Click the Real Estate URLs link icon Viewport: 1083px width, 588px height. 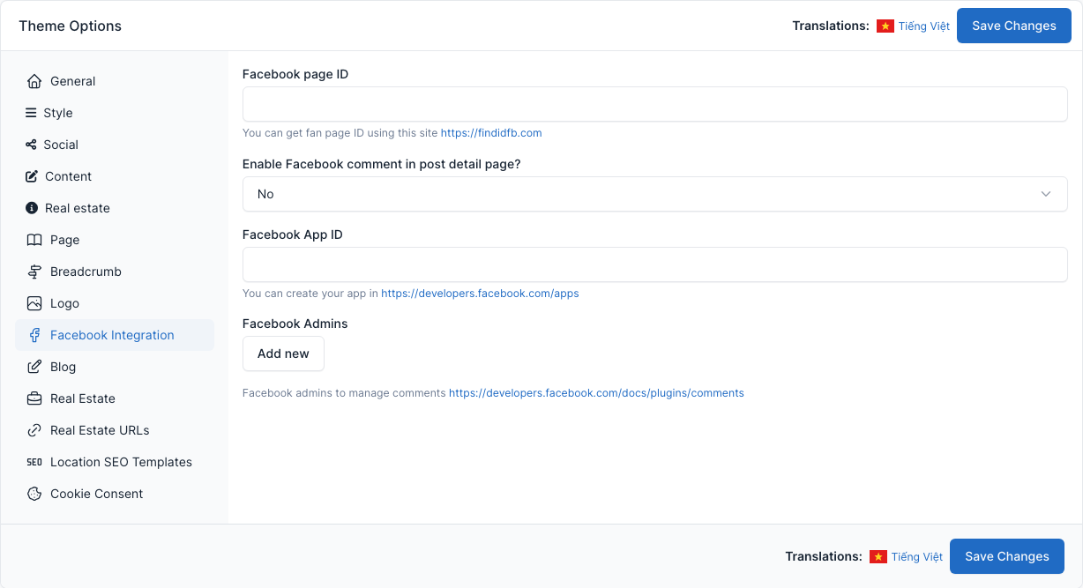tap(34, 430)
